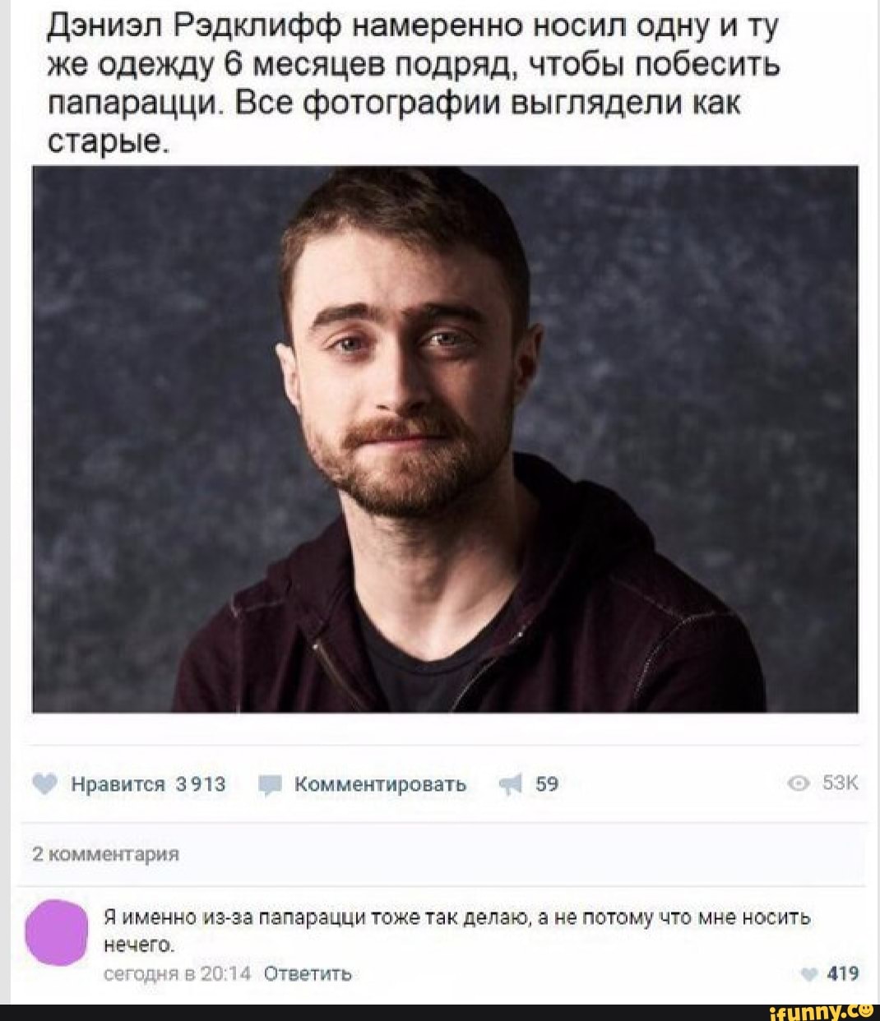Click the heart like icon under the post
The height and width of the screenshot is (1021, 880).
pos(47,784)
